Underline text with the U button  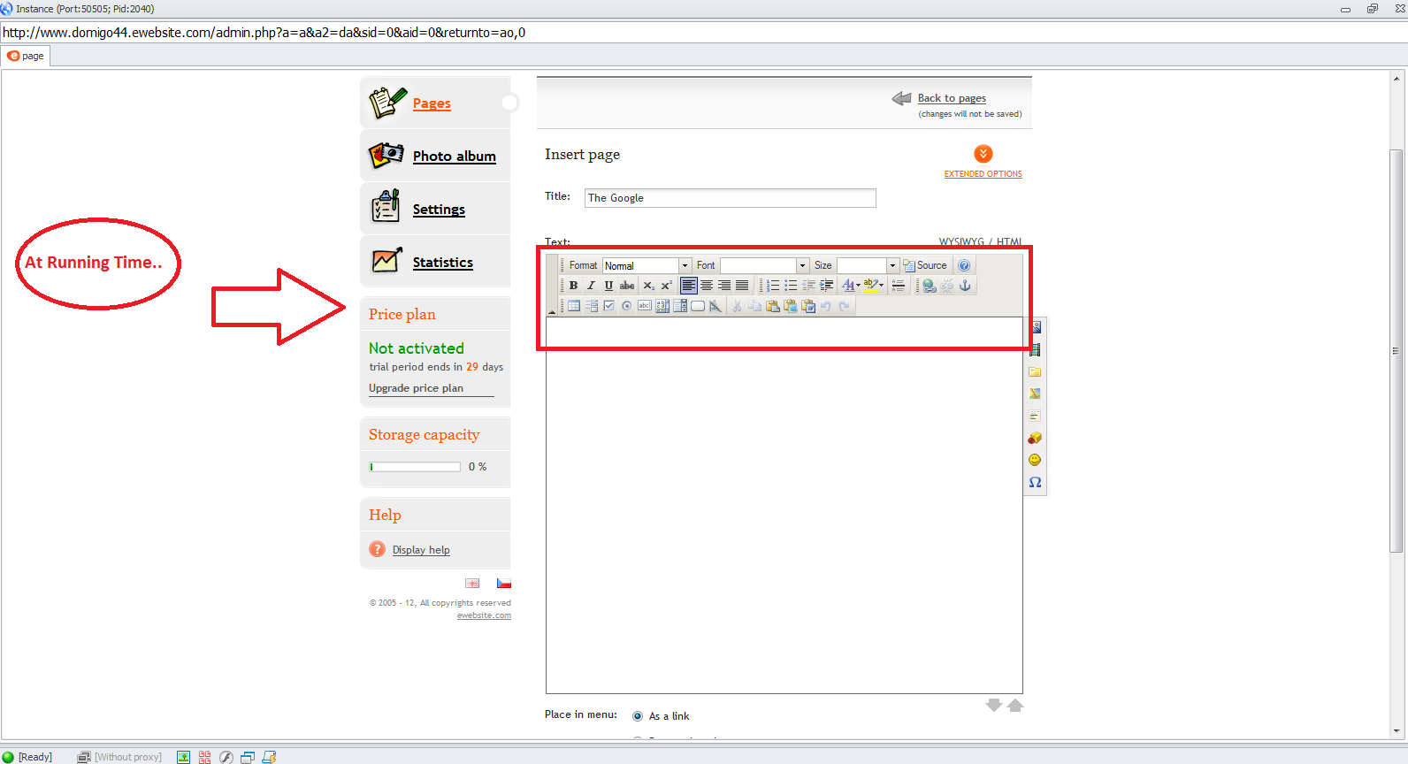click(608, 286)
